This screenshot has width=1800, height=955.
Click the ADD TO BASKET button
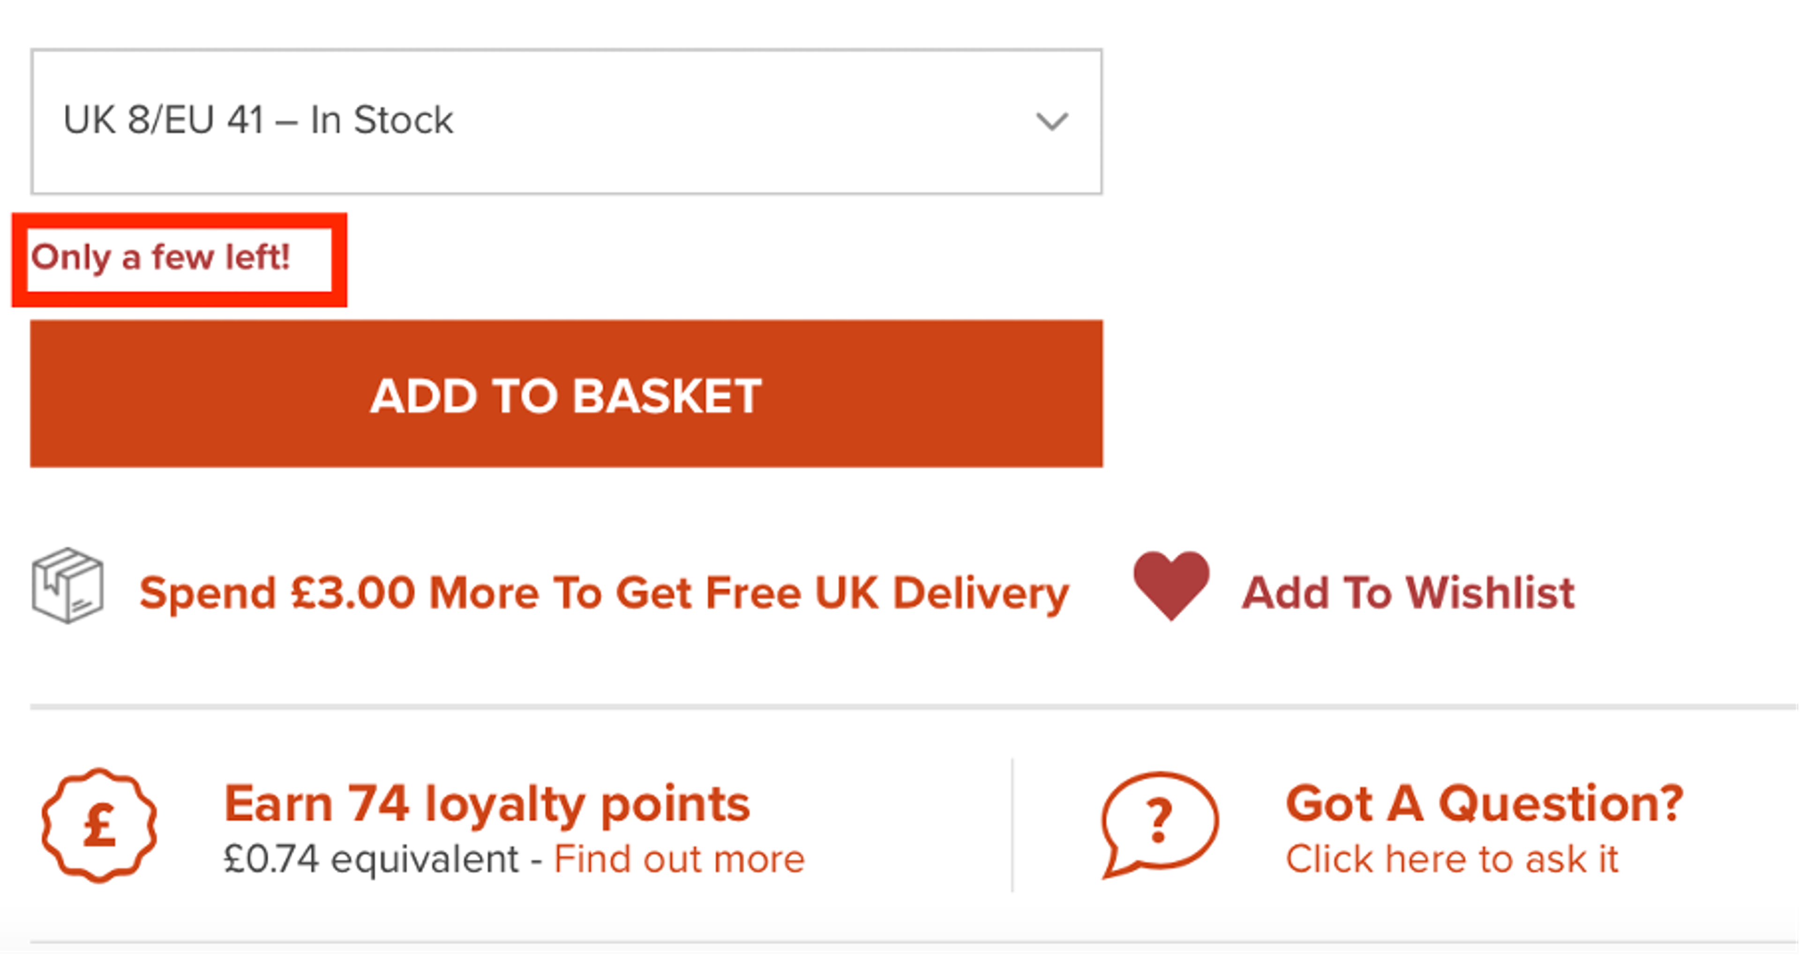[x=566, y=395]
